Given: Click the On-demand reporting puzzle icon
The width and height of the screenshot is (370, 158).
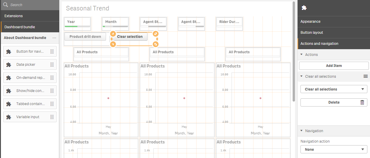Looking at the screenshot, I should click(x=9, y=78).
